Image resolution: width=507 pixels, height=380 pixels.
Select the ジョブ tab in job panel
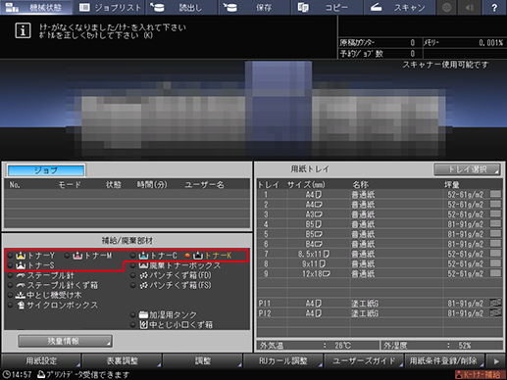(x=46, y=170)
